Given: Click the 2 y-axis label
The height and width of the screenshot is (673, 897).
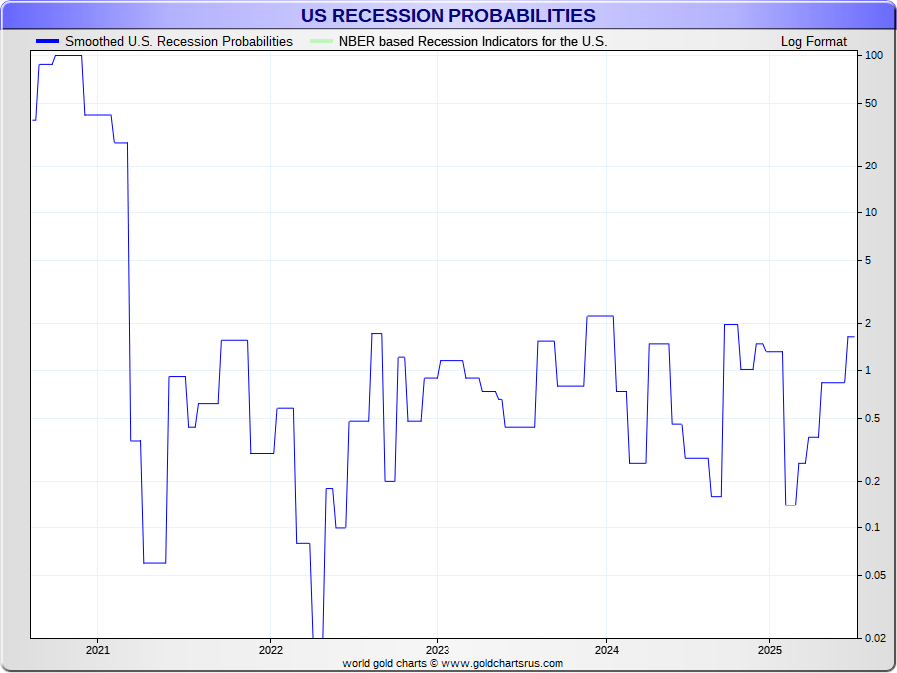Looking at the screenshot, I should pyautogui.click(x=868, y=323).
